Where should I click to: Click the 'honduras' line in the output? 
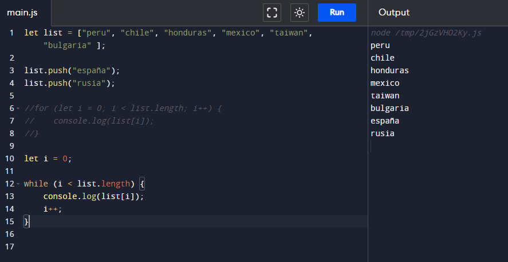pyautogui.click(x=389, y=70)
